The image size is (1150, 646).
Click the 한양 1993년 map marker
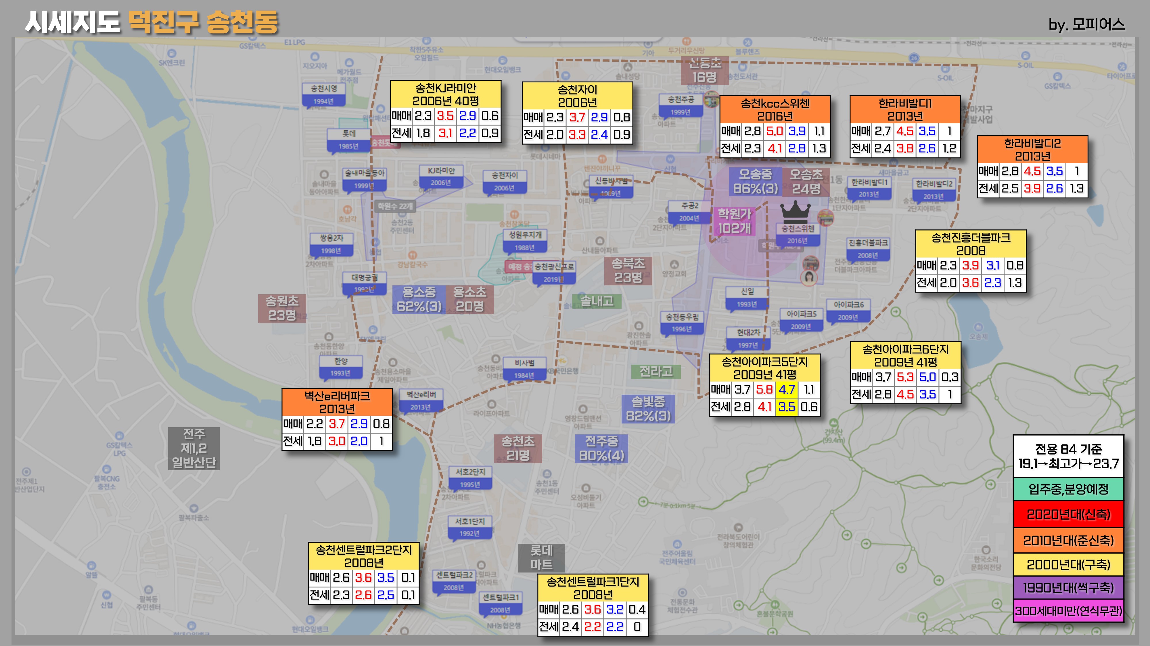(x=341, y=367)
